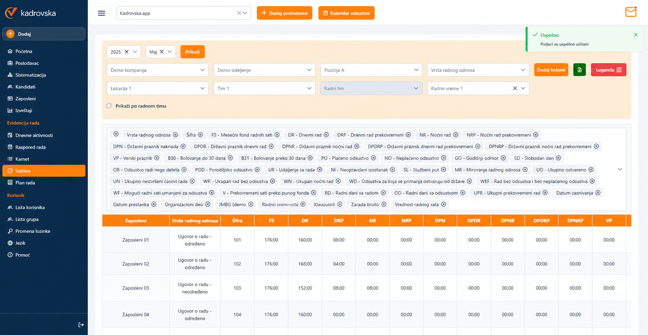Clear the 2025 year selection
This screenshot has height=335, width=648.
[x=126, y=52]
